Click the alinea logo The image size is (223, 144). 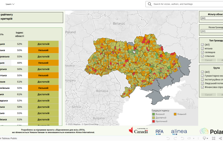(x=179, y=131)
